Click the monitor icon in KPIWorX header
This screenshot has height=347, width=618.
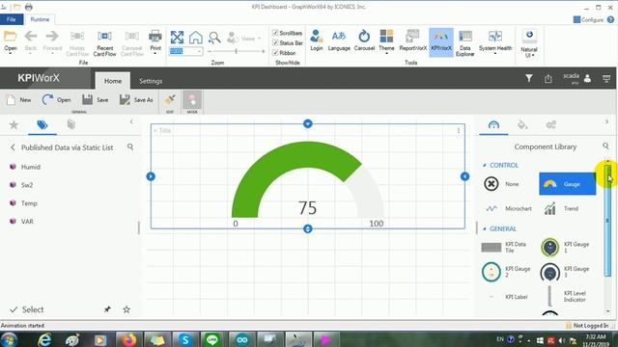tap(606, 79)
